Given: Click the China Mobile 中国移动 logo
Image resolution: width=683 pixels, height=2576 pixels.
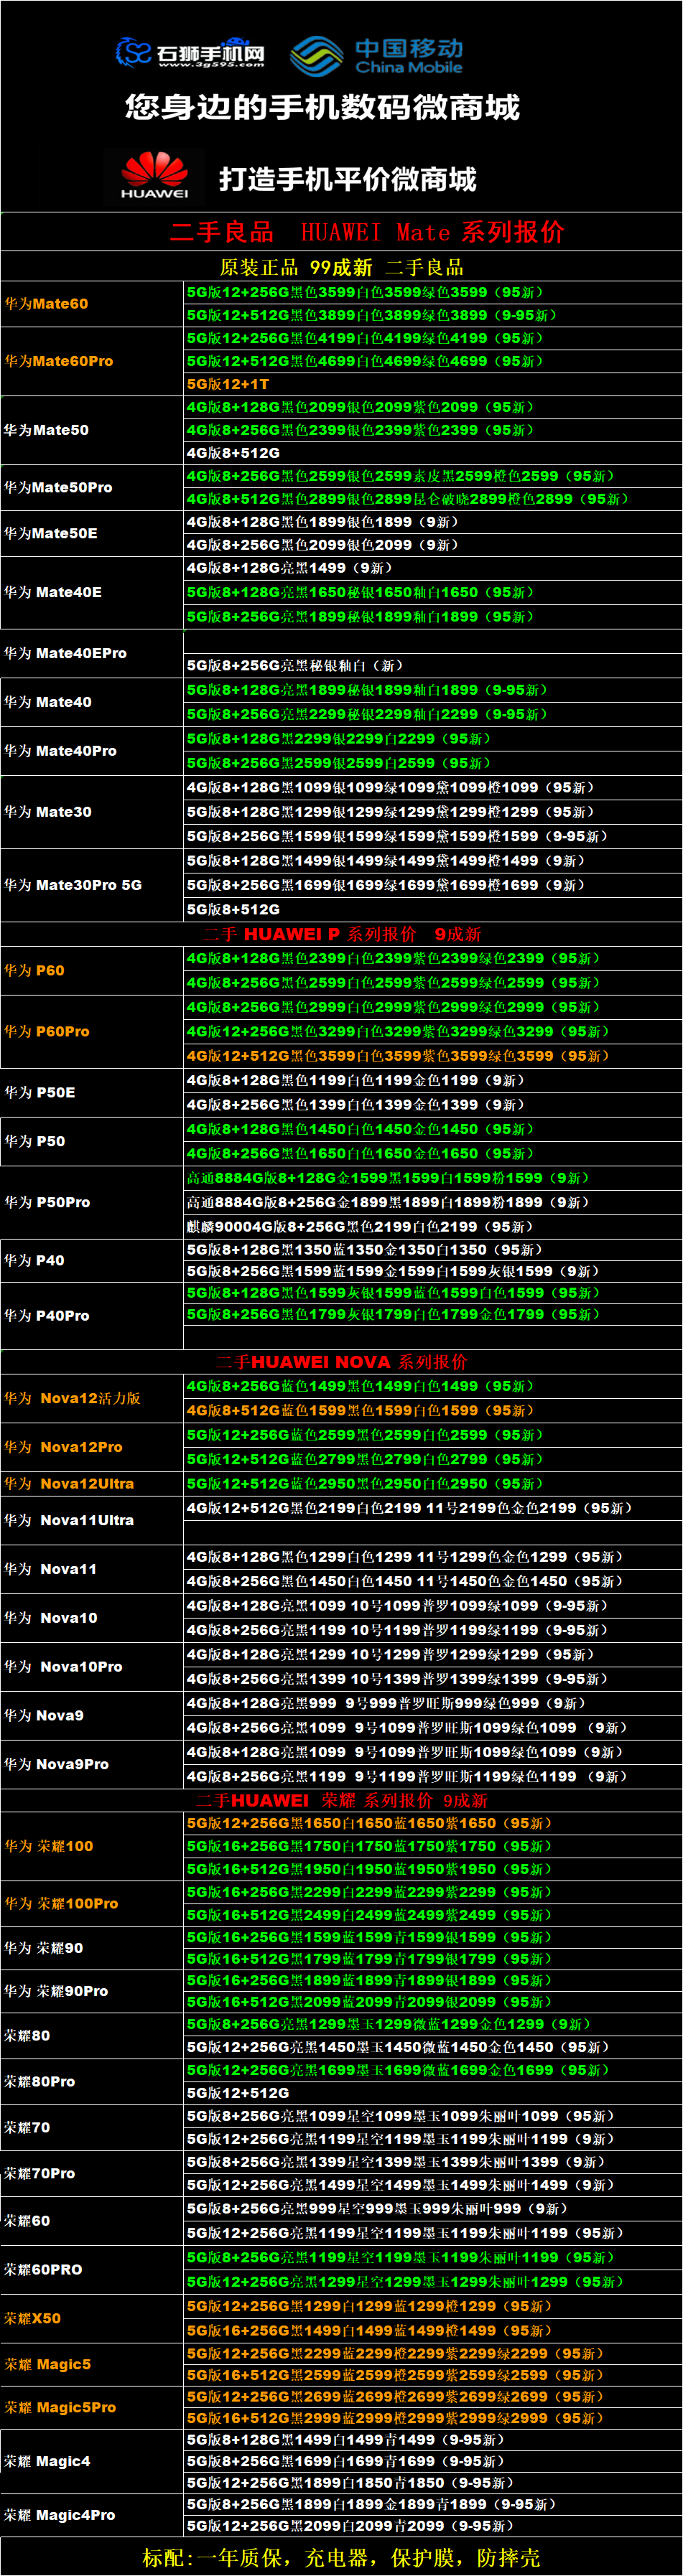Looking at the screenshot, I should click(377, 56).
